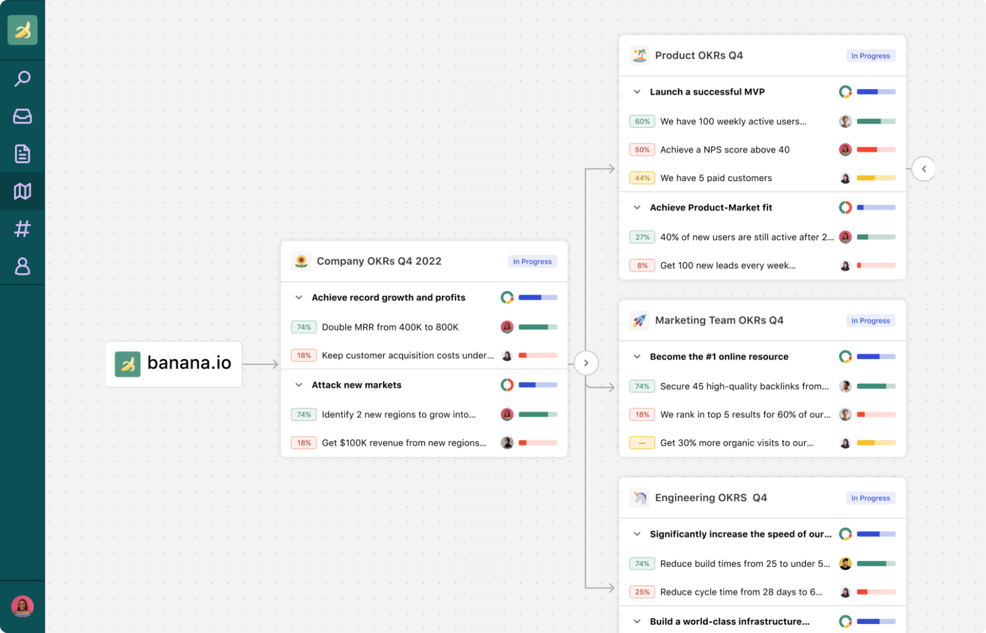Select the banana.io root node
This screenshot has width=986, height=633.
point(174,364)
